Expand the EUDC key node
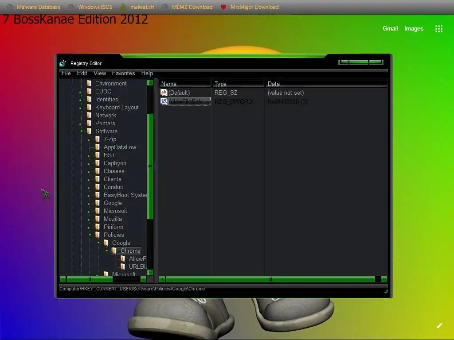The width and height of the screenshot is (454, 340). pyautogui.click(x=80, y=92)
